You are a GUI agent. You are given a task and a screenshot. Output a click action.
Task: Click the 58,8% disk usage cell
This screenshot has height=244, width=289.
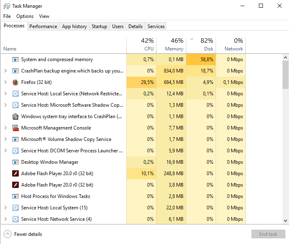coord(201,59)
